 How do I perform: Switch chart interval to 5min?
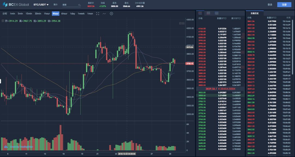20,14
